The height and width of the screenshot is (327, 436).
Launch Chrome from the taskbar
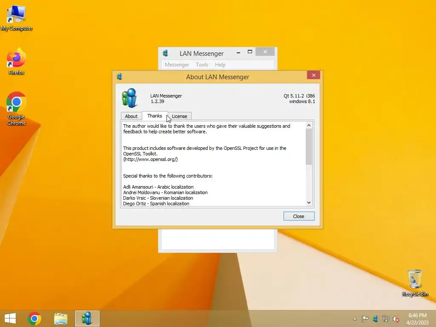click(x=34, y=318)
